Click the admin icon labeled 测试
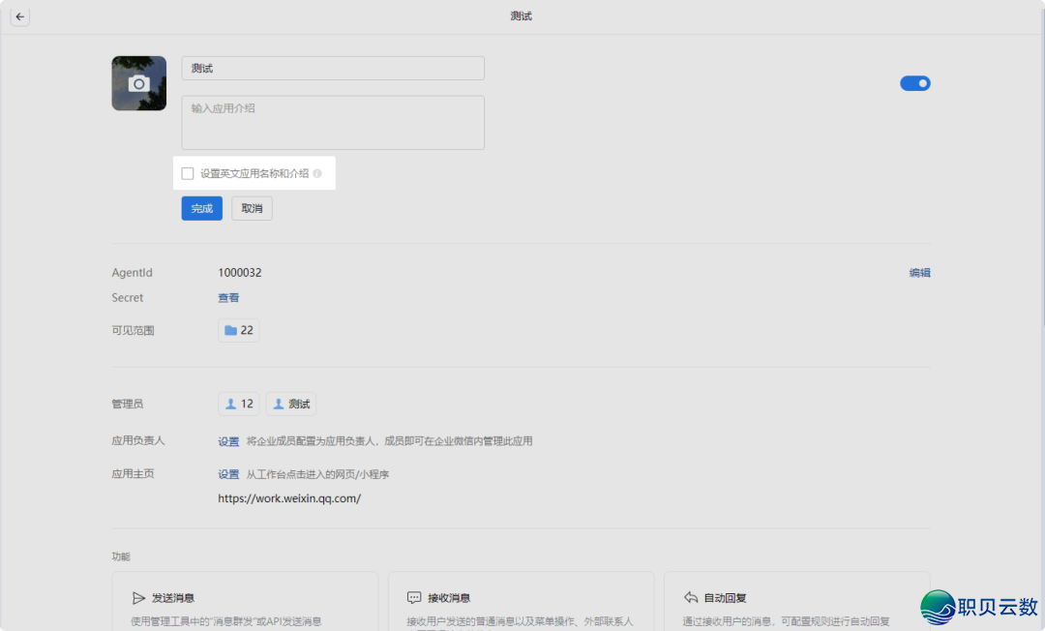This screenshot has width=1045, height=631. (x=282, y=404)
